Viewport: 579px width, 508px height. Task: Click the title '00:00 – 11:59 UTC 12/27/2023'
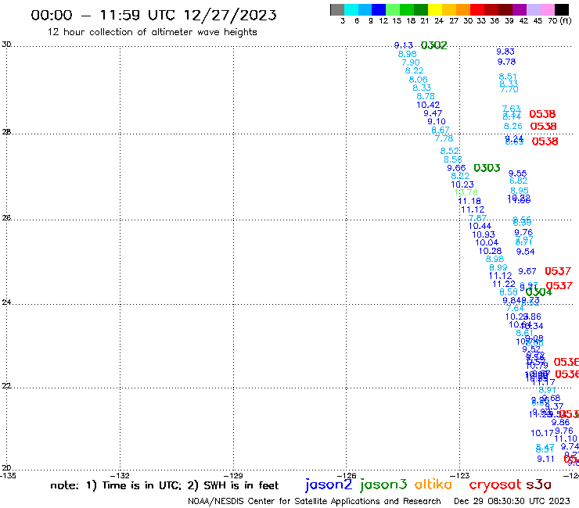click(153, 15)
